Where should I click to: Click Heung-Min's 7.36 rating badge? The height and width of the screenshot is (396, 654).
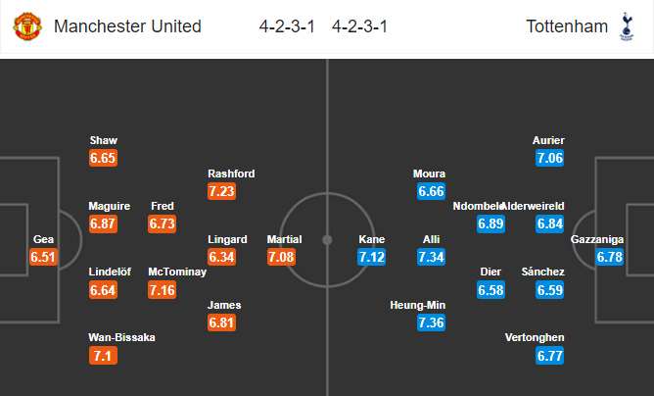431,322
